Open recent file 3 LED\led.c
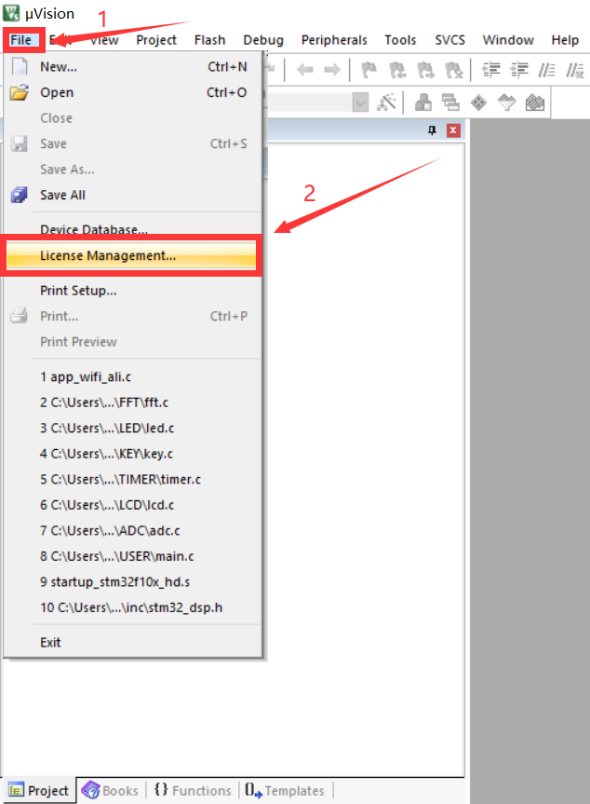The width and height of the screenshot is (590, 804). (x=133, y=429)
